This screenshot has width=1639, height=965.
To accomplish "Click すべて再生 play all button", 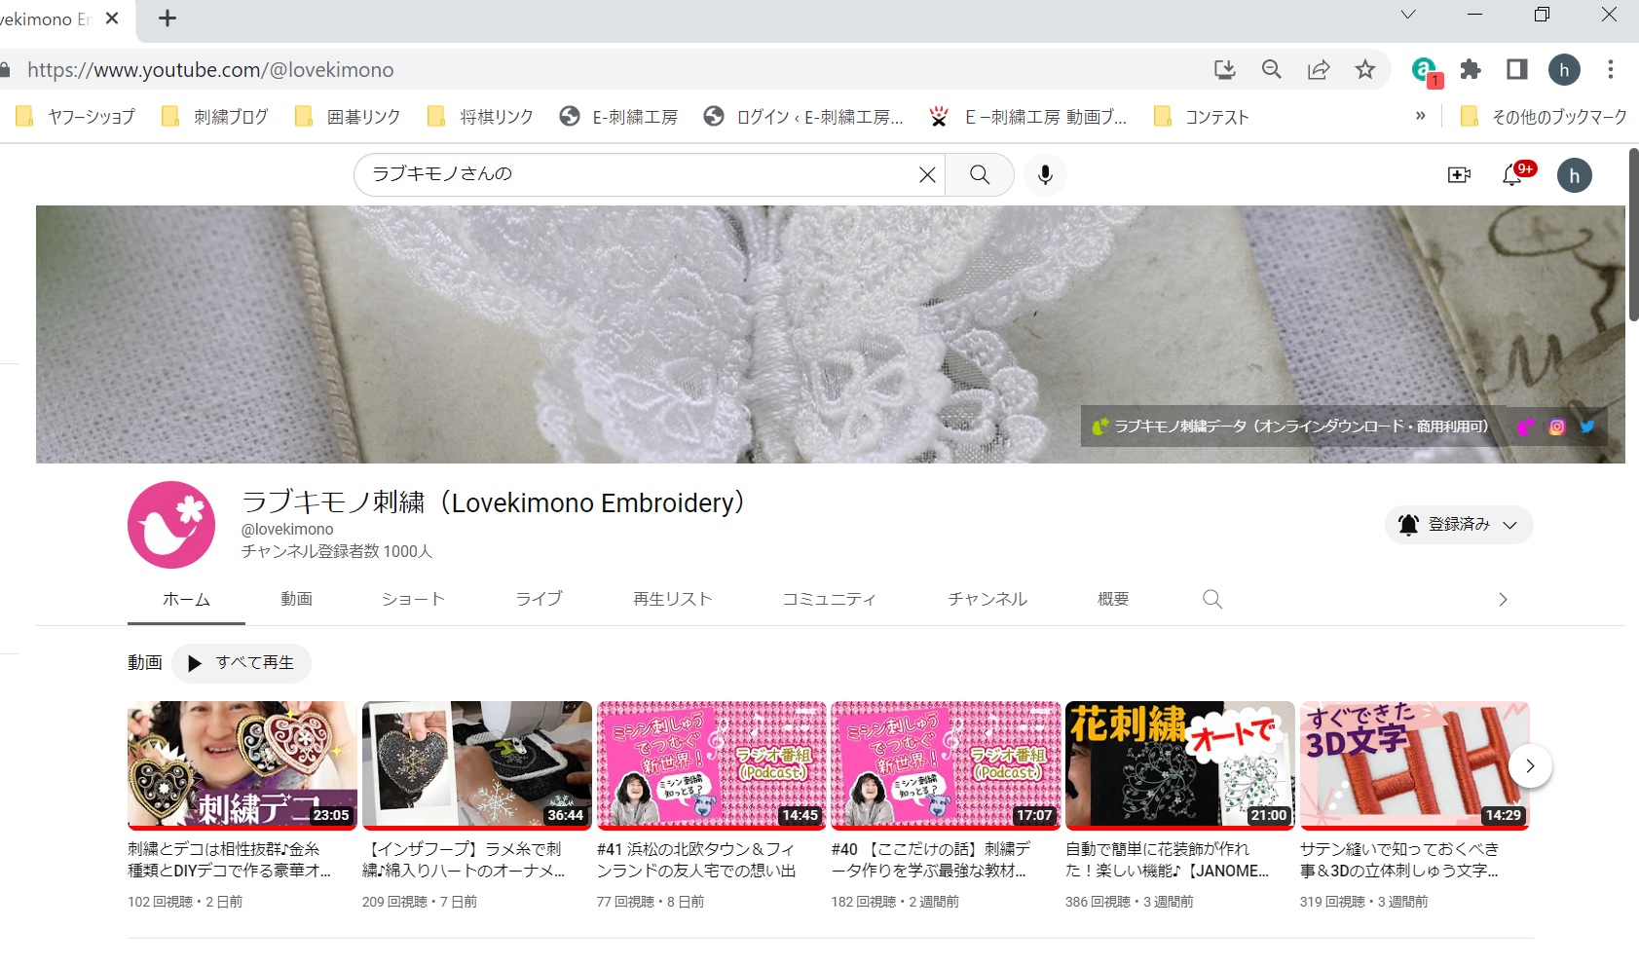I will (x=242, y=663).
